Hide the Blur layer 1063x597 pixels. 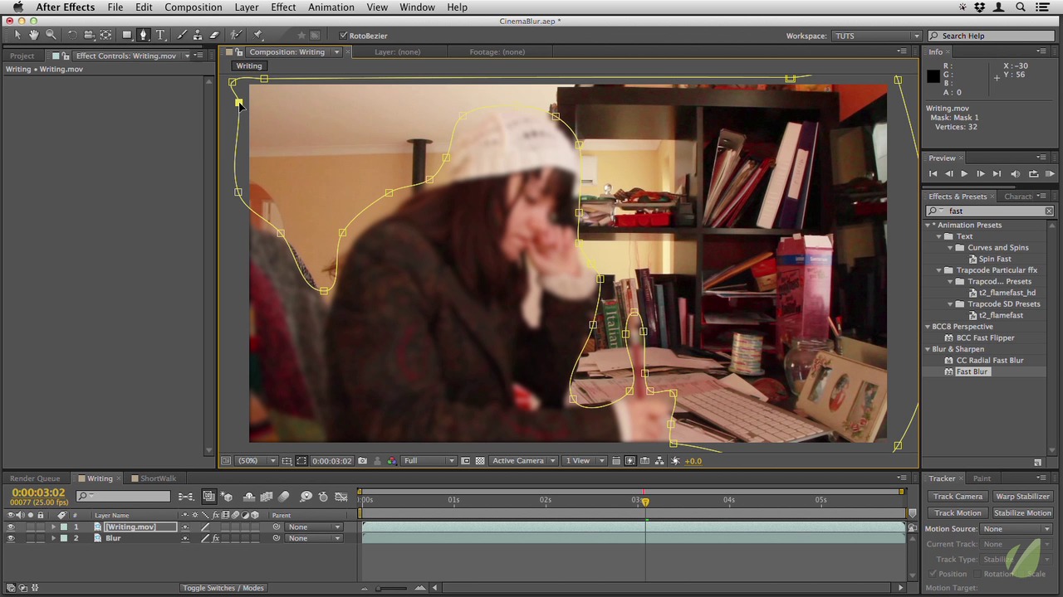coord(11,538)
